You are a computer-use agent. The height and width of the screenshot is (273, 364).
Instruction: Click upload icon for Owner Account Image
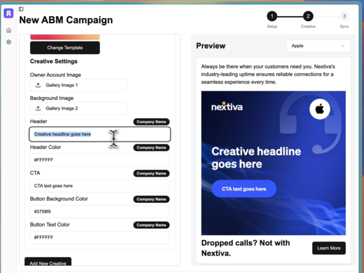[38, 85]
